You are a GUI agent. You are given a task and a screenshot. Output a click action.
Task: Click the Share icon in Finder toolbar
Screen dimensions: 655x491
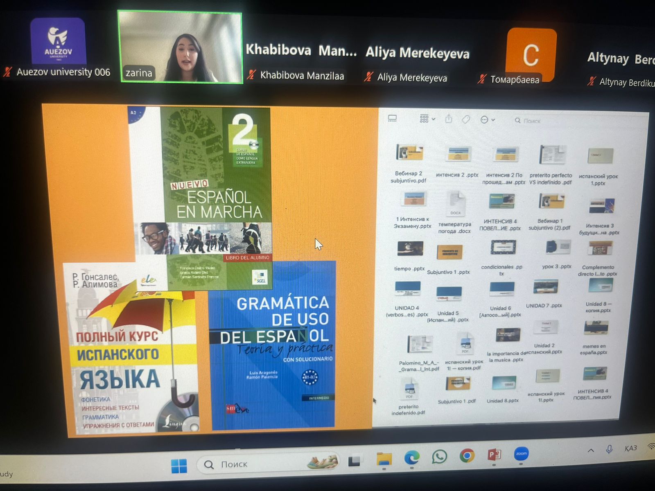449,119
